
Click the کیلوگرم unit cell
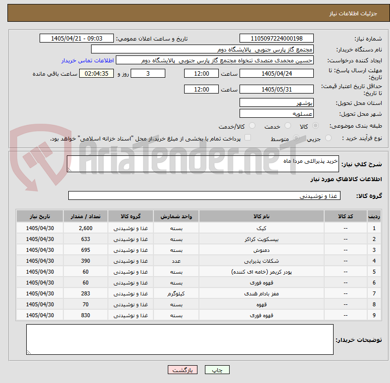point(176,293)
